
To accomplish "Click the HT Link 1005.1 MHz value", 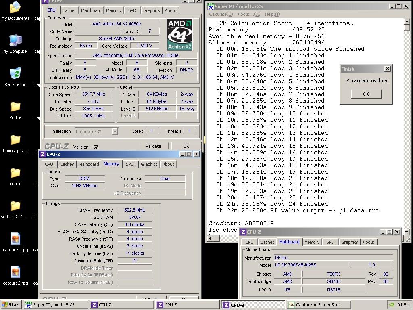I will point(94,116).
